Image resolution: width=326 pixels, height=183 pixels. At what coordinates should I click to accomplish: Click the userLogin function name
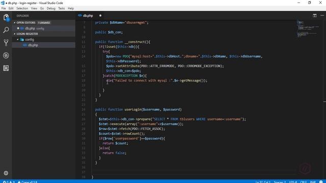coord(132,109)
